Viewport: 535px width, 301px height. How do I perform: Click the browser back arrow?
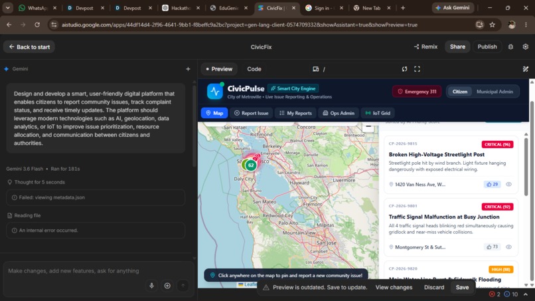point(9,25)
